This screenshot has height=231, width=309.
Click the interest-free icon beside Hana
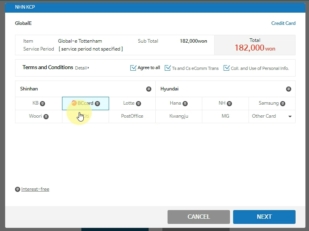185,103
